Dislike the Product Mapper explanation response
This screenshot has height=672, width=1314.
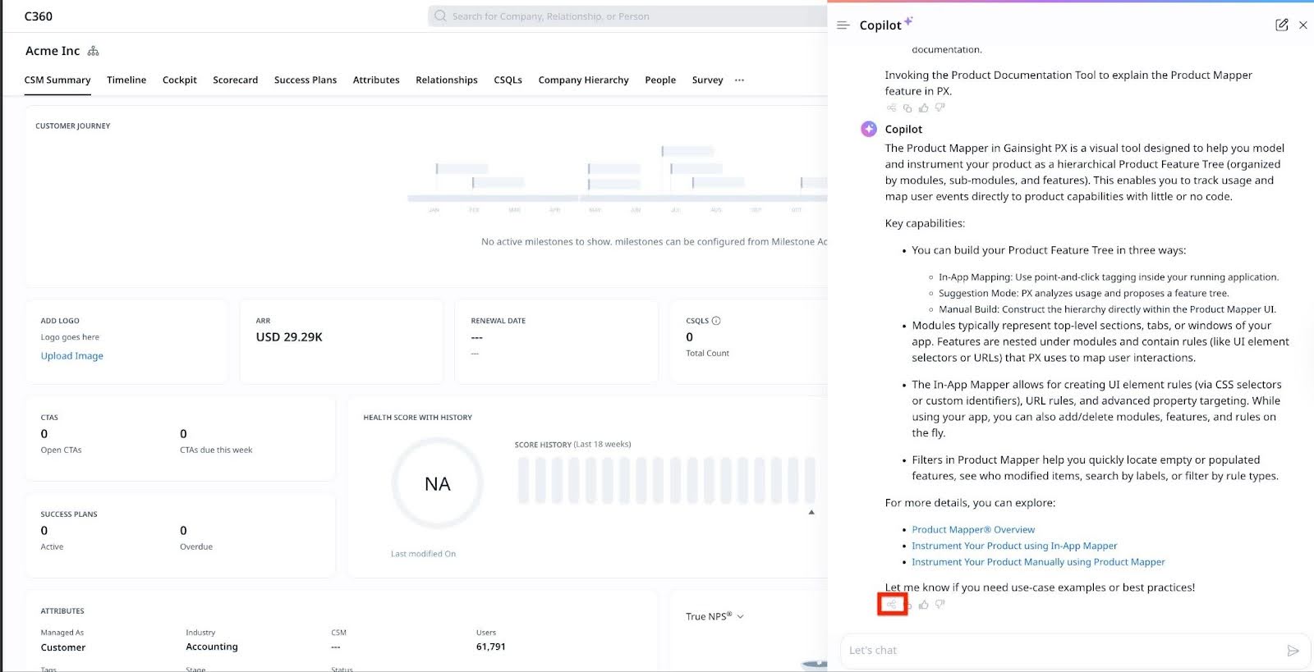(x=940, y=605)
